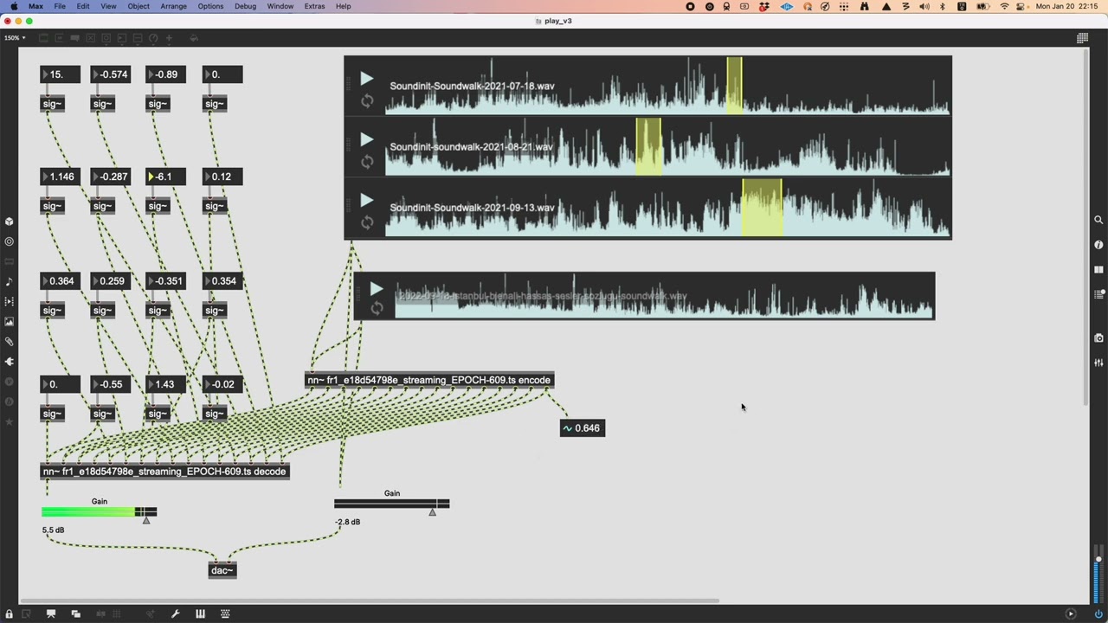Open the list view icon in right sidebar

1098,294
